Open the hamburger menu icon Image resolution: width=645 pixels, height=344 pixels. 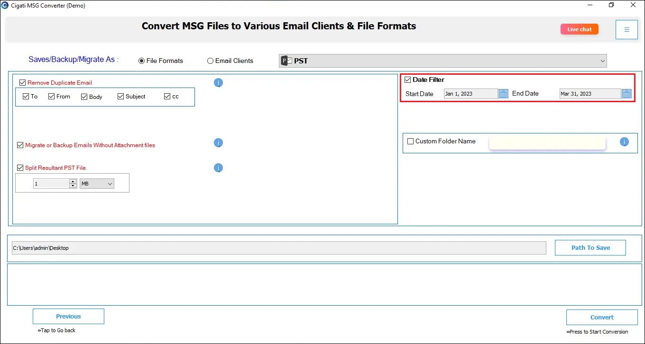pyautogui.click(x=627, y=29)
